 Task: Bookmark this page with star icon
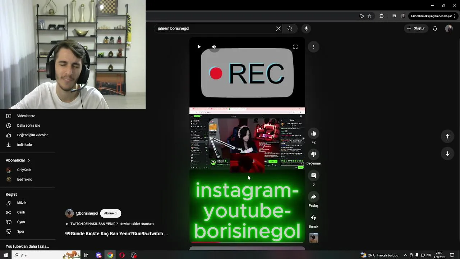(x=369, y=16)
